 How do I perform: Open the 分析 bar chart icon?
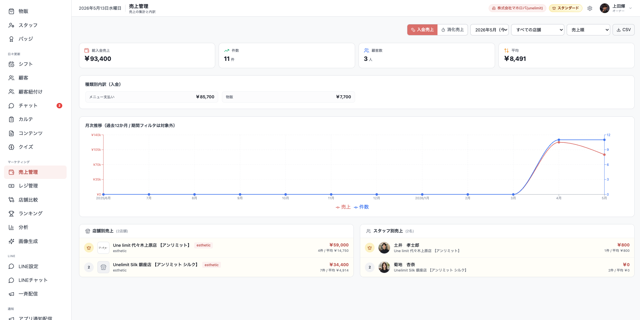tap(11, 227)
